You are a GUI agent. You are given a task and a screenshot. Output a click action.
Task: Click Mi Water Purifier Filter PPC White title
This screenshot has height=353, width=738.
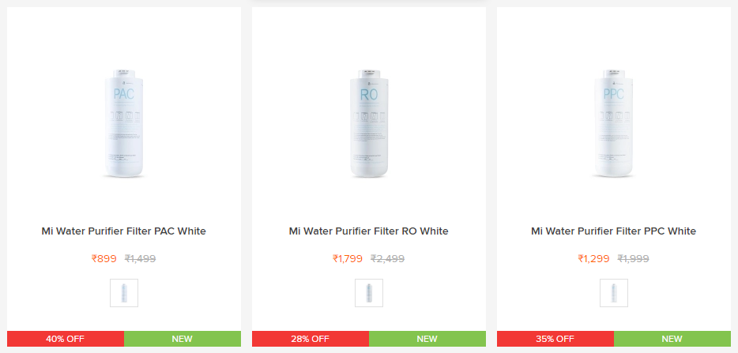point(614,231)
